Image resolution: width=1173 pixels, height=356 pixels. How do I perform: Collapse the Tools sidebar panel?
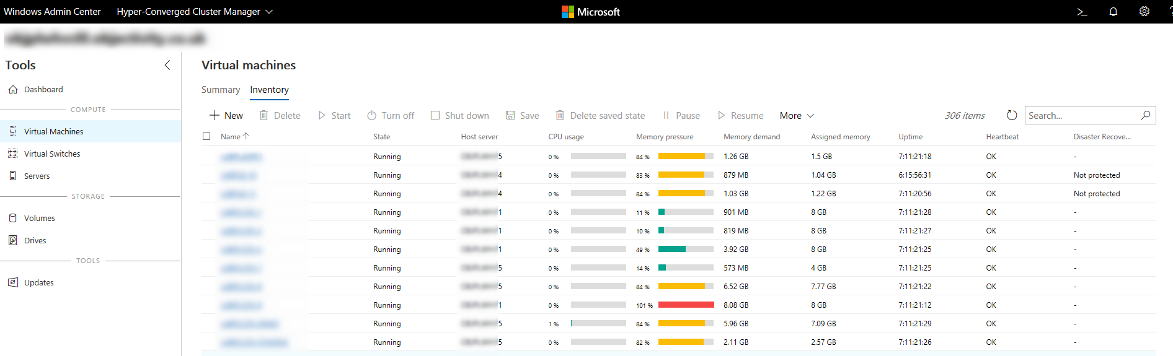[x=167, y=65]
